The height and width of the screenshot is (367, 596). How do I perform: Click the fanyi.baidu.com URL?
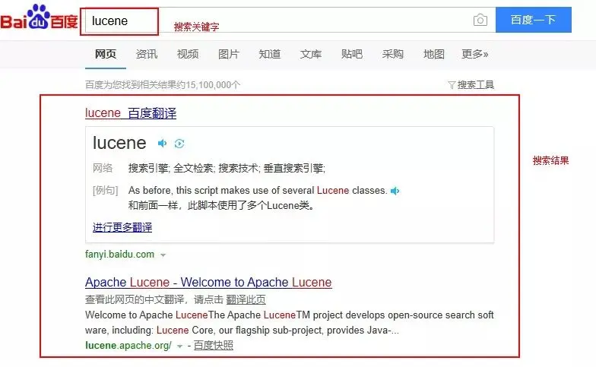point(120,254)
